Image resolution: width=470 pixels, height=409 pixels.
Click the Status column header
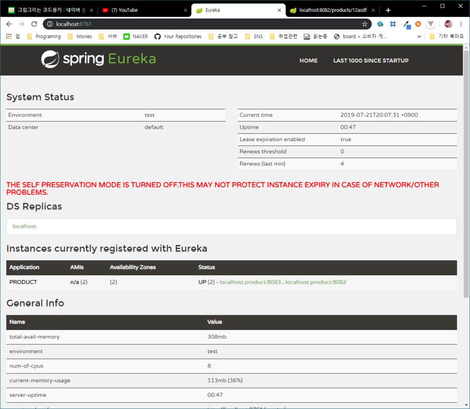point(206,267)
